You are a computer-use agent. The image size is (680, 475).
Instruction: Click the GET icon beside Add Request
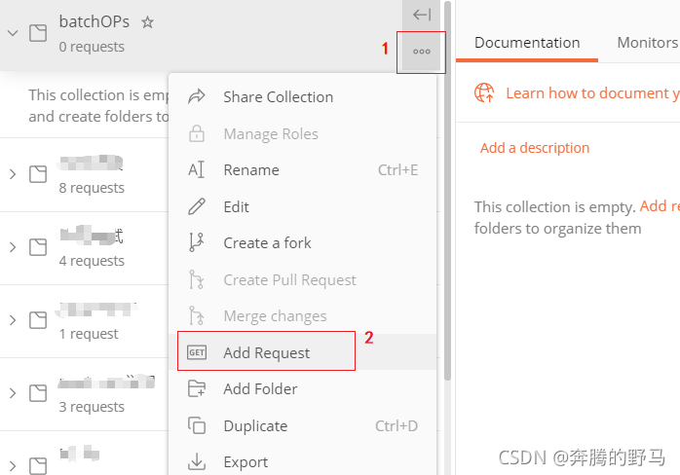click(197, 352)
